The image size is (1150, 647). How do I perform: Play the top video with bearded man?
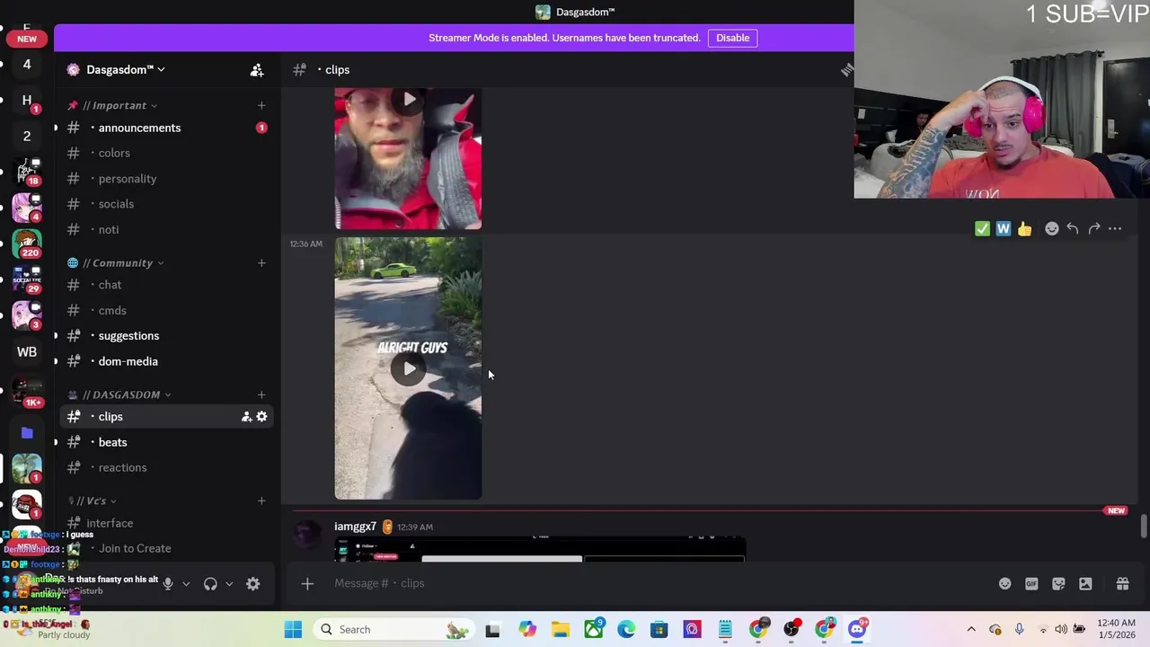(x=409, y=100)
